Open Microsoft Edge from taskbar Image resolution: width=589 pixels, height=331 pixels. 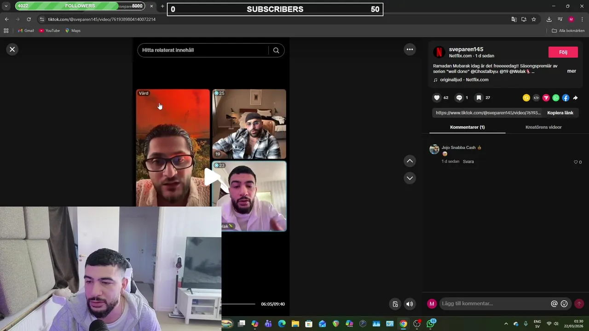tap(282, 324)
